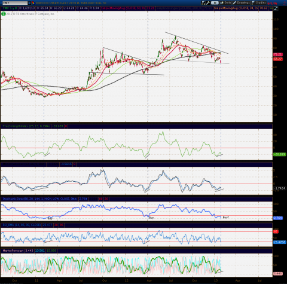Click the flask quick-study icon left of the wrench

(x=203, y=3)
